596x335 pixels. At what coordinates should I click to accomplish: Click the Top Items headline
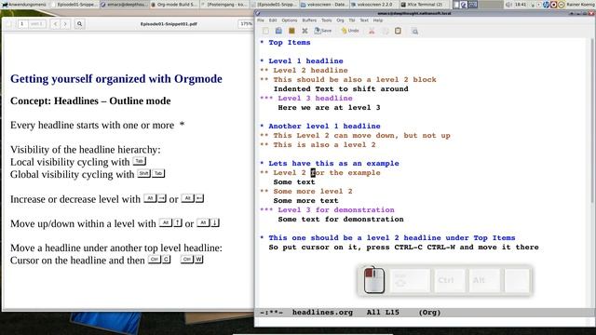pyautogui.click(x=290, y=43)
